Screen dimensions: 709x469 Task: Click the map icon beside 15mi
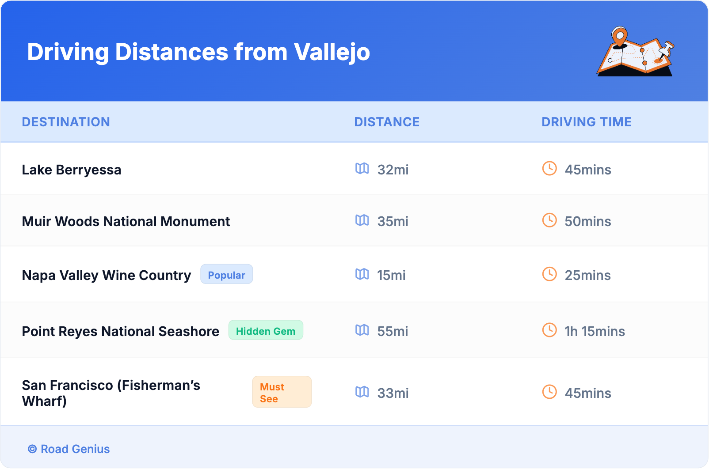(x=362, y=274)
